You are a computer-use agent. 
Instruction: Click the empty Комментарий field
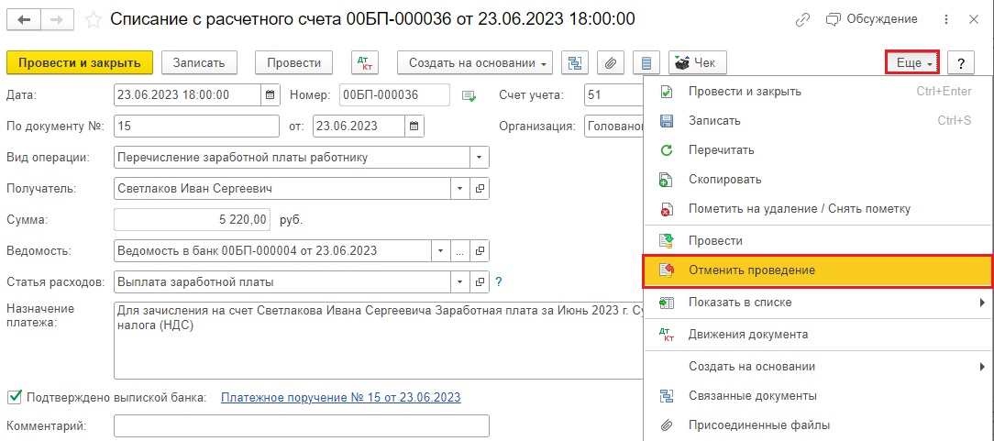coord(302,425)
